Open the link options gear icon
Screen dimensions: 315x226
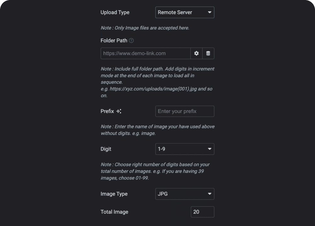[196, 53]
